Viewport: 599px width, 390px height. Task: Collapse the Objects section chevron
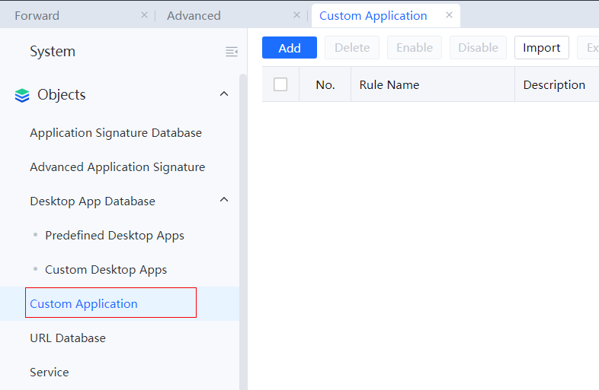pyautogui.click(x=223, y=94)
